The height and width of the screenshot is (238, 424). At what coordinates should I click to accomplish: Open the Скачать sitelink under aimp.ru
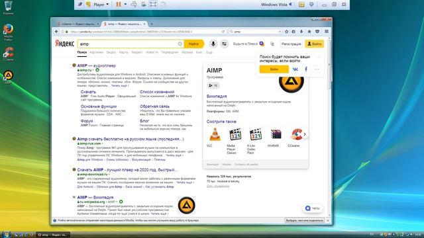tap(88, 92)
